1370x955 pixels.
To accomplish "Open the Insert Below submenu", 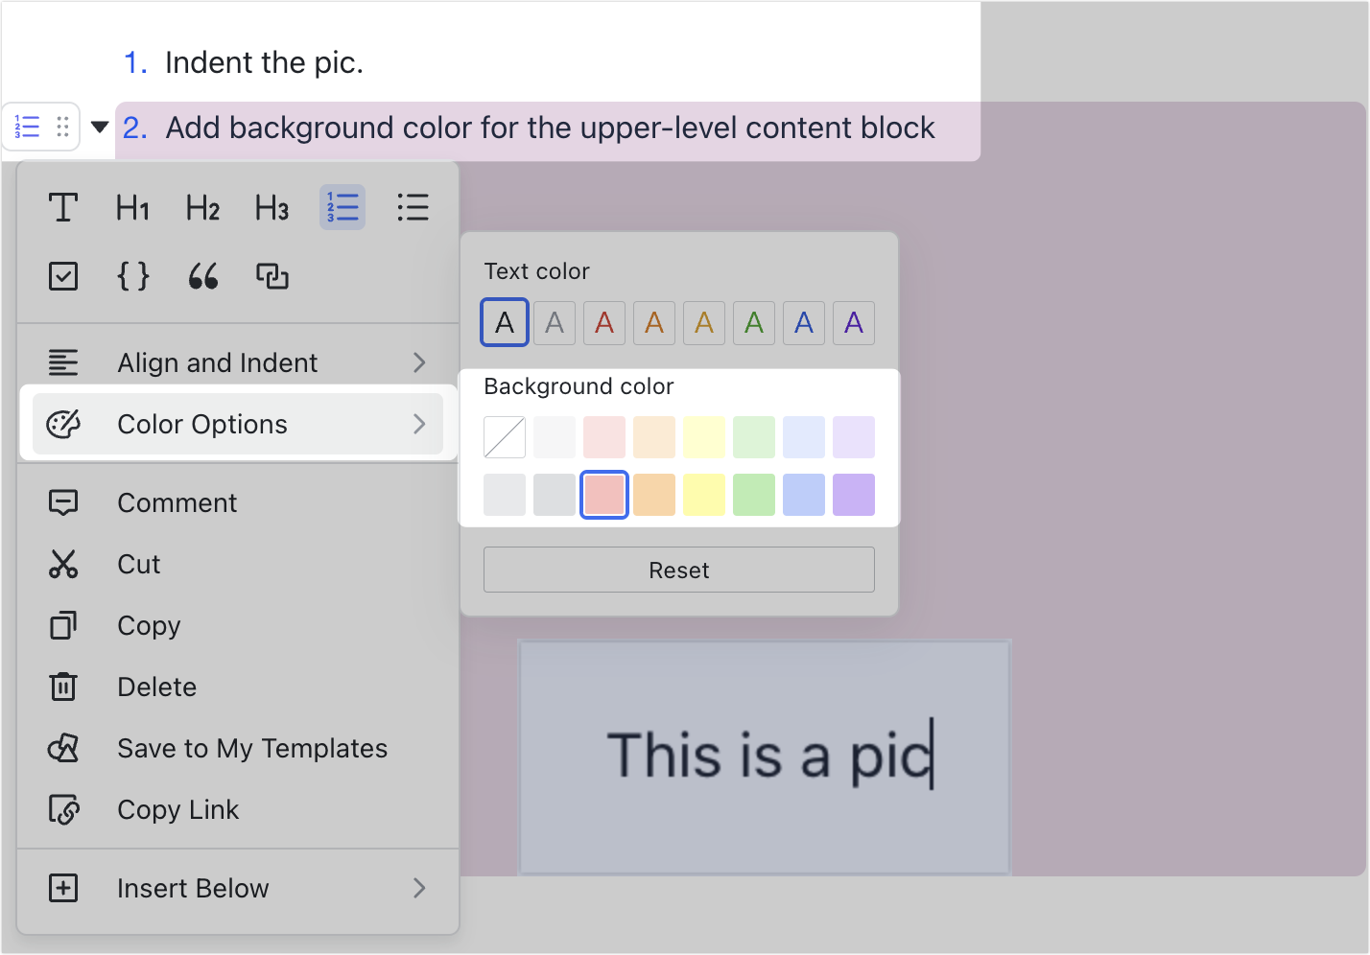I will tap(192, 888).
